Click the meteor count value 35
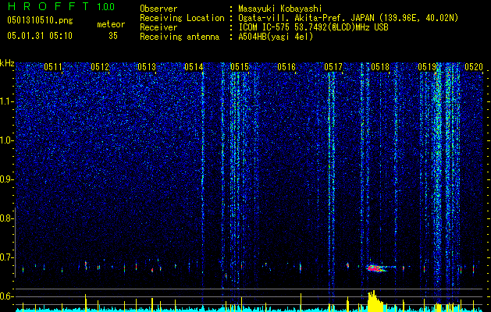 (x=113, y=36)
